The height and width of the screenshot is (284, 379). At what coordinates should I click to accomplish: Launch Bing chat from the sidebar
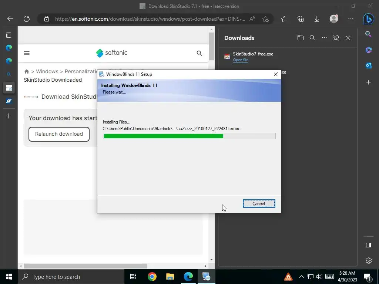point(368,19)
